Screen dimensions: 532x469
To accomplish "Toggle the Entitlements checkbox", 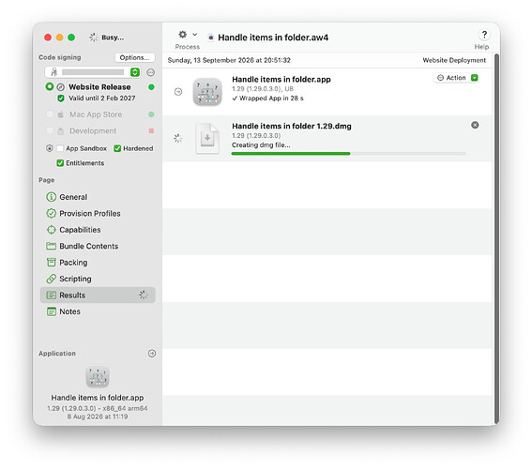I will coord(60,163).
